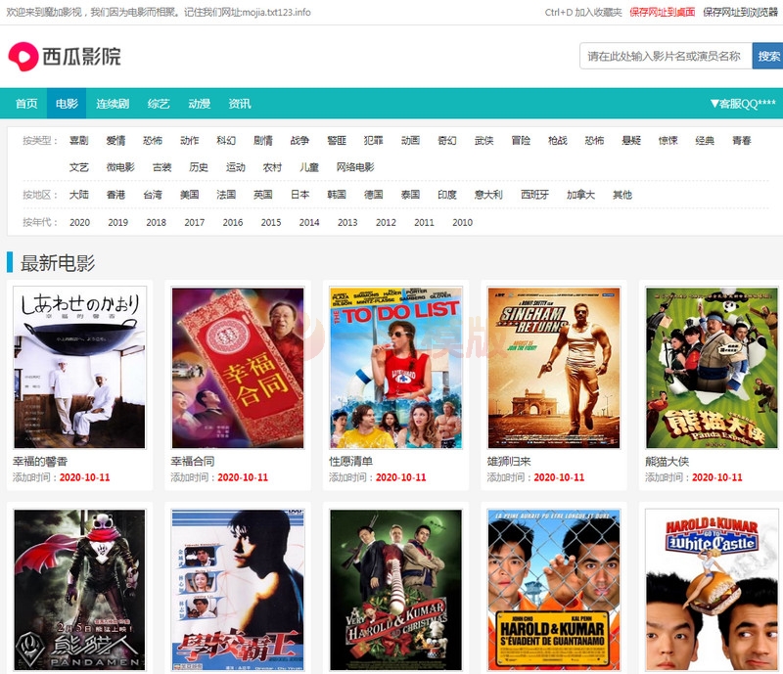Open the 首页 navigation tab
Viewport: 783px width, 674px height.
pos(26,104)
